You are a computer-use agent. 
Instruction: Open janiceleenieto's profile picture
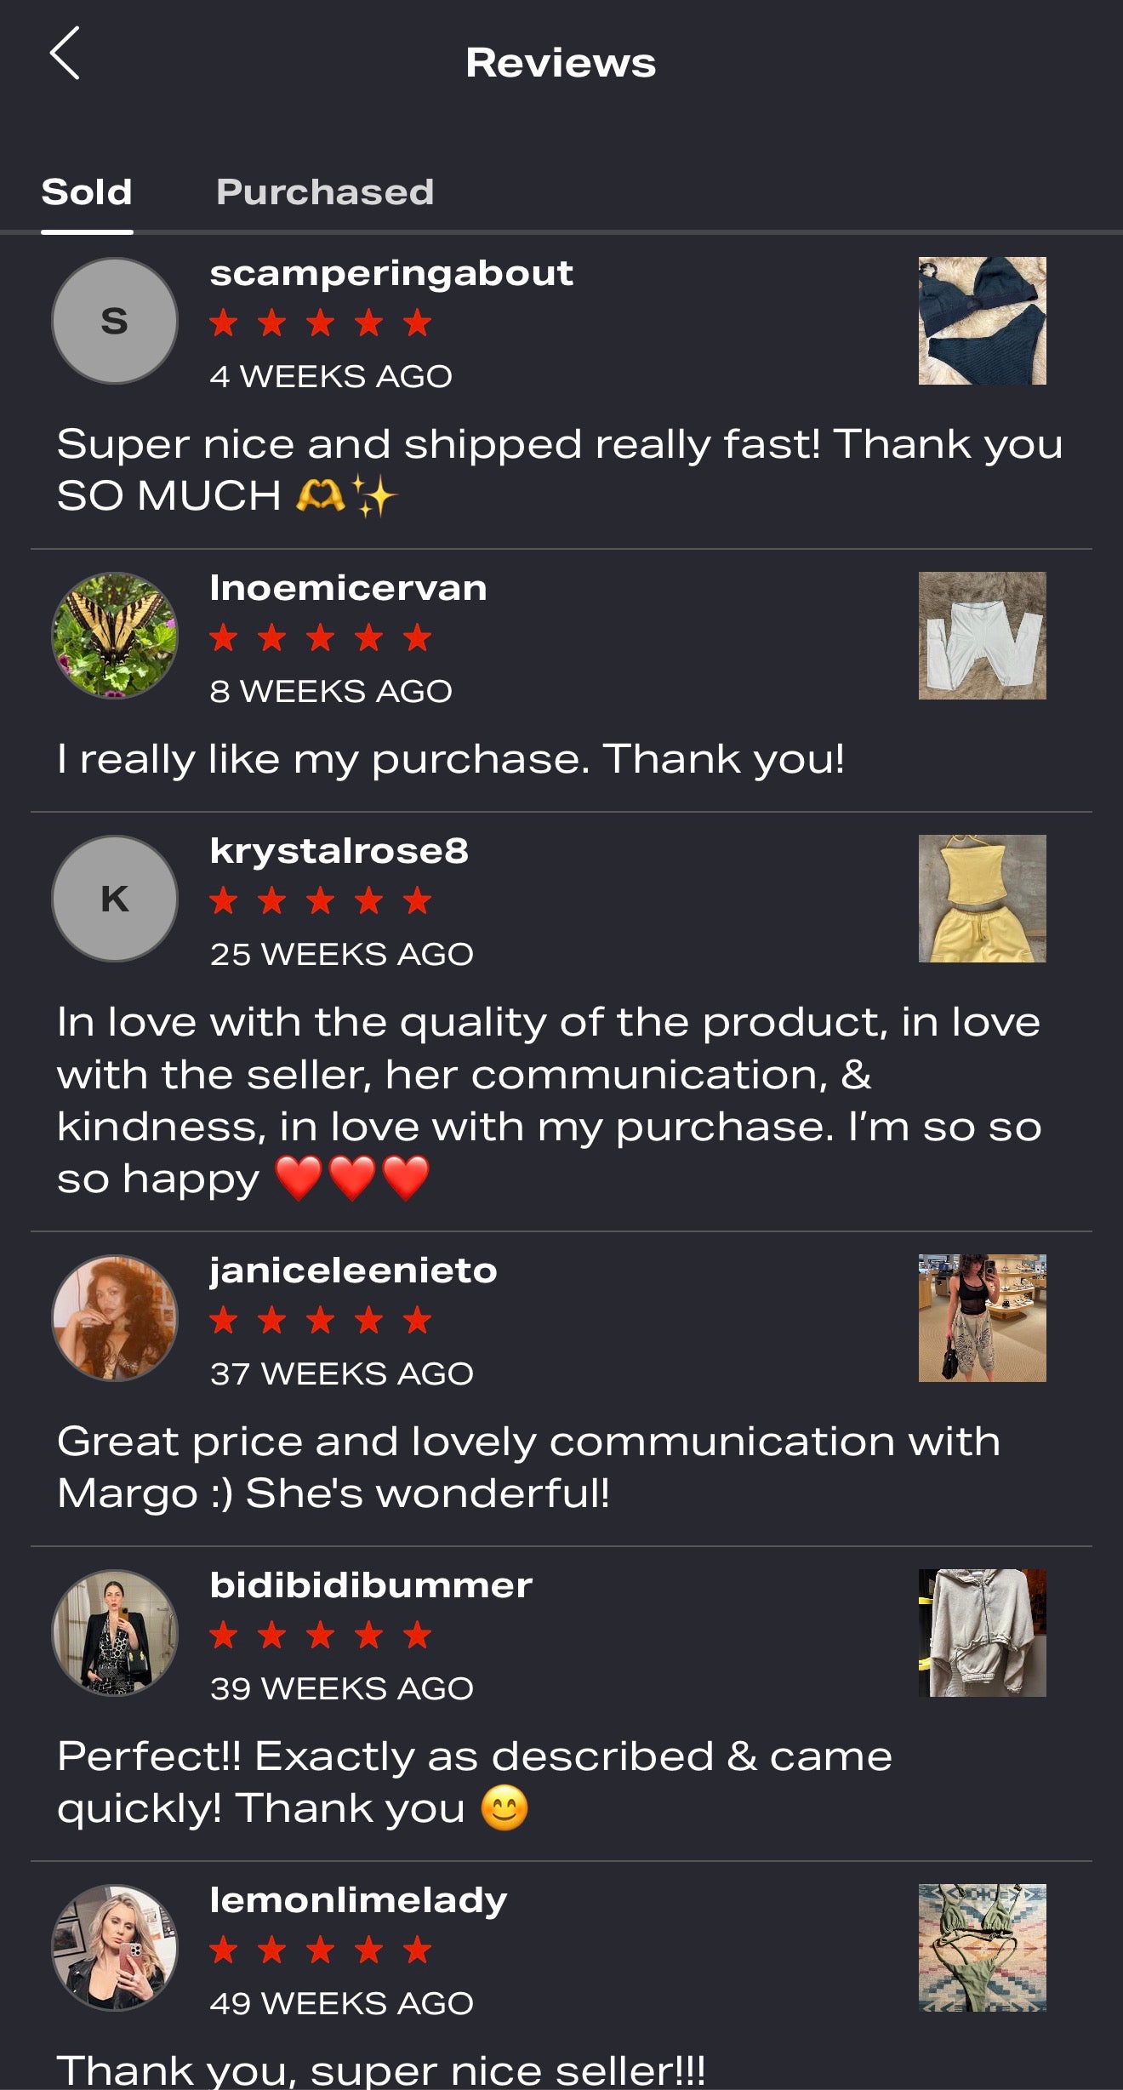tap(115, 1318)
